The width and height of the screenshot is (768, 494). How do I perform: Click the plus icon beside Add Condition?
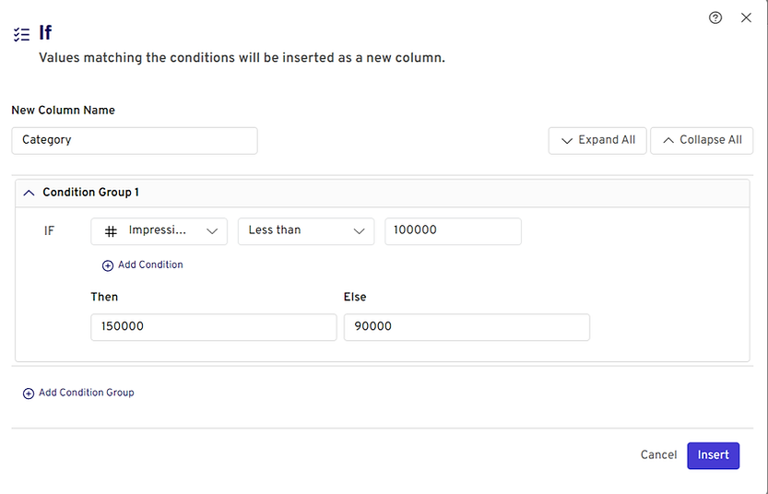pos(108,265)
